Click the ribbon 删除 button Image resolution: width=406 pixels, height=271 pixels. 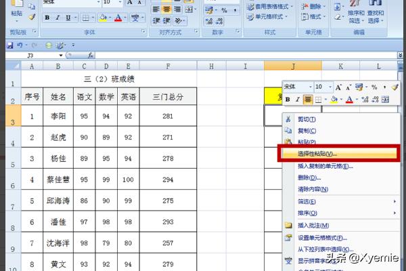click(x=313, y=7)
